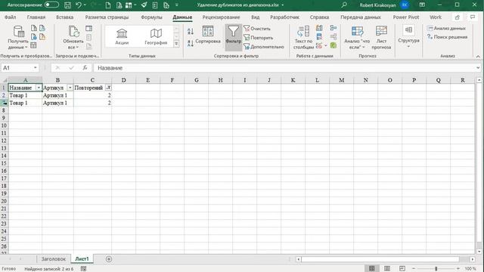The image size is (484, 272).
Task: Open the ribbon display options
Action: [422, 5]
